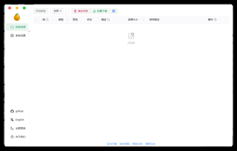Go to 系统设置 in the sidebar
237x151 pixels.
[x=18, y=36]
